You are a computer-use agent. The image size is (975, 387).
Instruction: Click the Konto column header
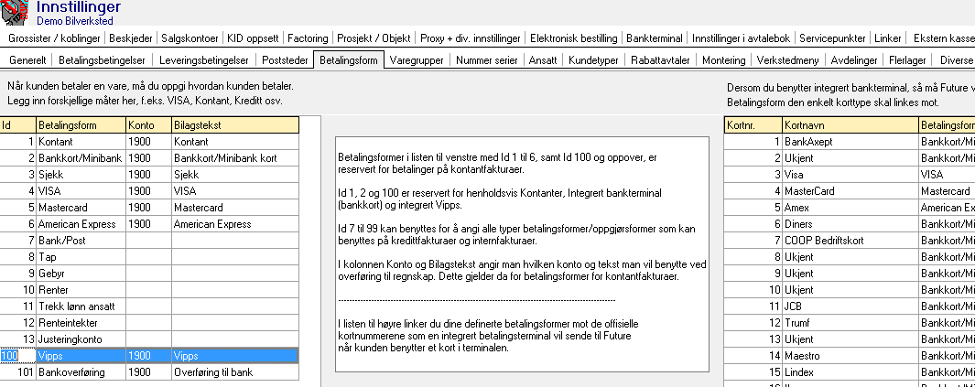click(x=148, y=125)
